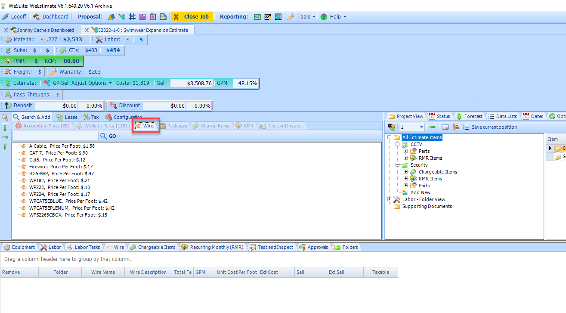Click the GO search button

pos(108,136)
